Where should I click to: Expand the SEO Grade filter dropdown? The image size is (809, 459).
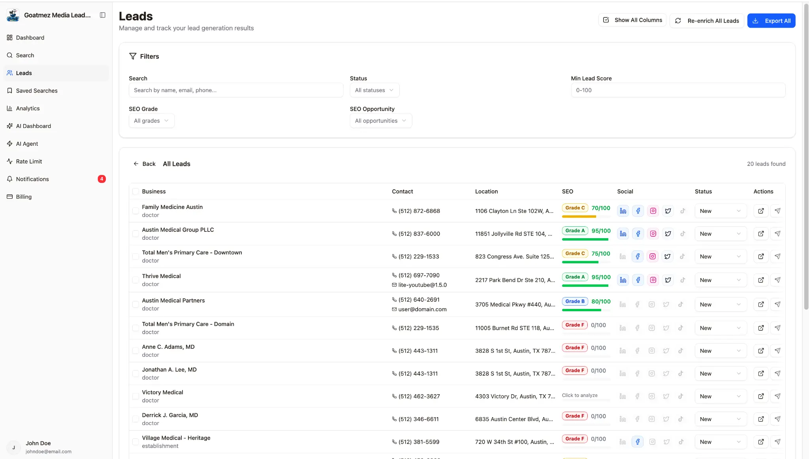[x=151, y=120]
